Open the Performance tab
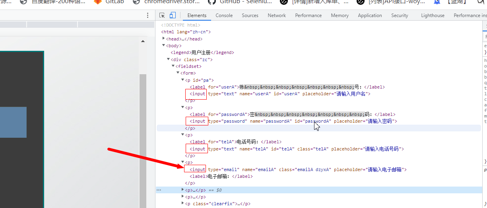Viewport: 487px width, 208px height. point(308,15)
